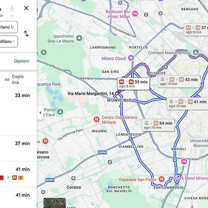This screenshot has width=208, height=208.
Task: Select the 37 min route in list
Action: pyautogui.click(x=18, y=148)
